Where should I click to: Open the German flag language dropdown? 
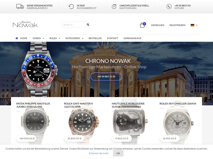pyautogui.click(x=194, y=25)
